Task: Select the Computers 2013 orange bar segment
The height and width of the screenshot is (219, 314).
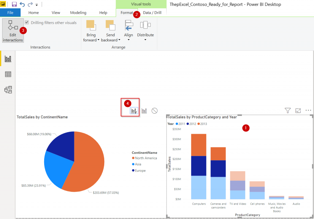Action: pos(199,145)
